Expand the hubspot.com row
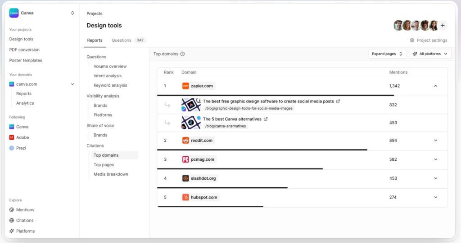This screenshot has width=461, height=243. pos(435,197)
